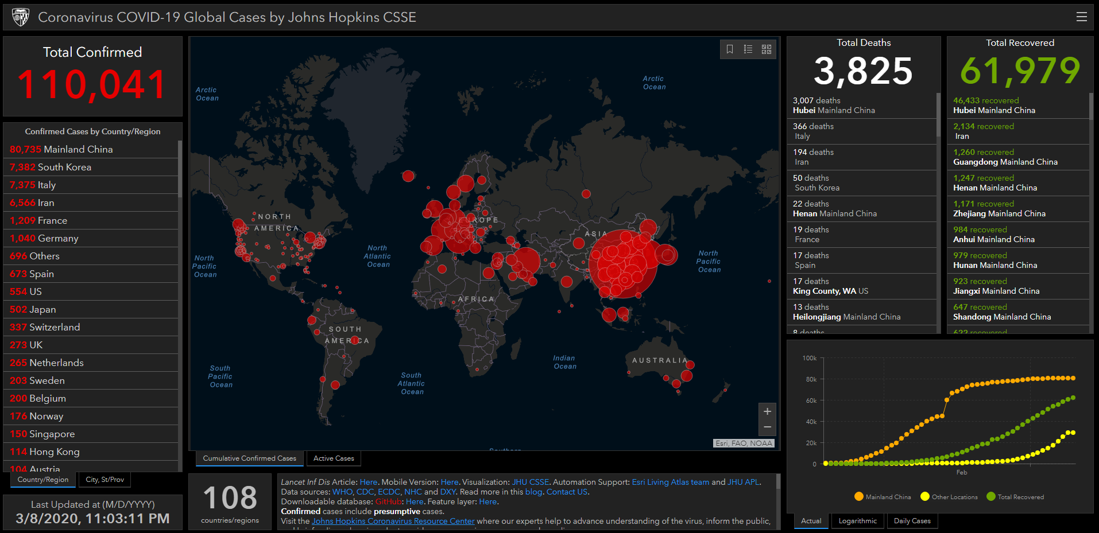Image resolution: width=1099 pixels, height=533 pixels.
Task: Select Germany in confirmed cases list
Action: (92, 238)
